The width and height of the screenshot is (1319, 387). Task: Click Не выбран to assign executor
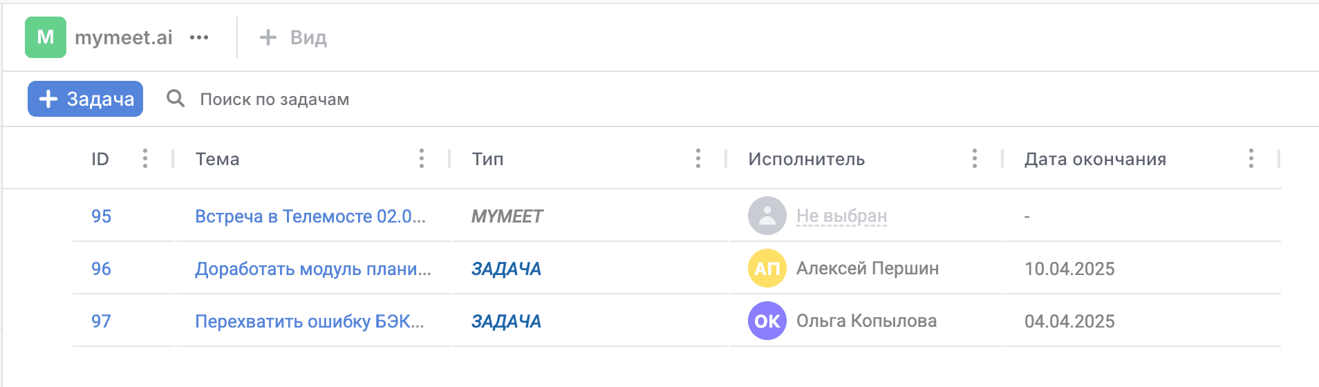click(x=841, y=216)
